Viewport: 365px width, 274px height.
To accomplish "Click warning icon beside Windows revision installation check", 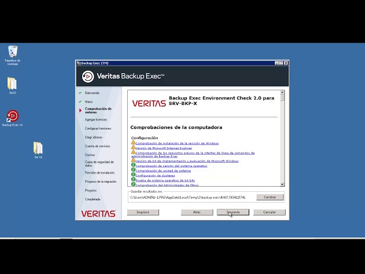I will (x=133, y=142).
